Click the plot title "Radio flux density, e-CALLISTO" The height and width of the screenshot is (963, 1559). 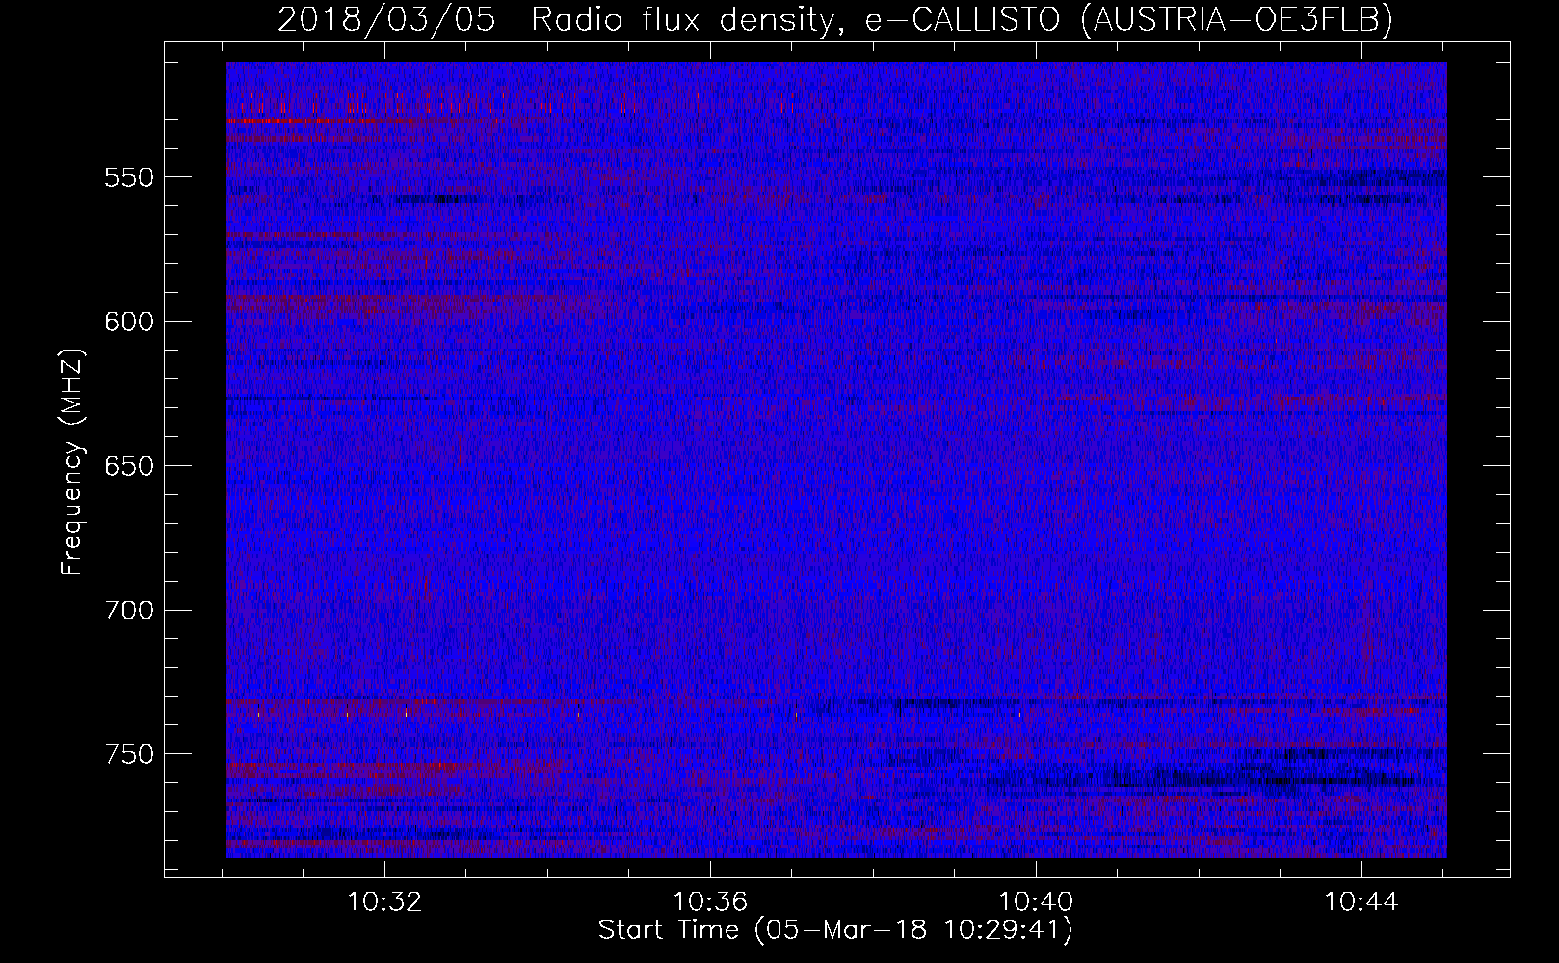point(795,20)
